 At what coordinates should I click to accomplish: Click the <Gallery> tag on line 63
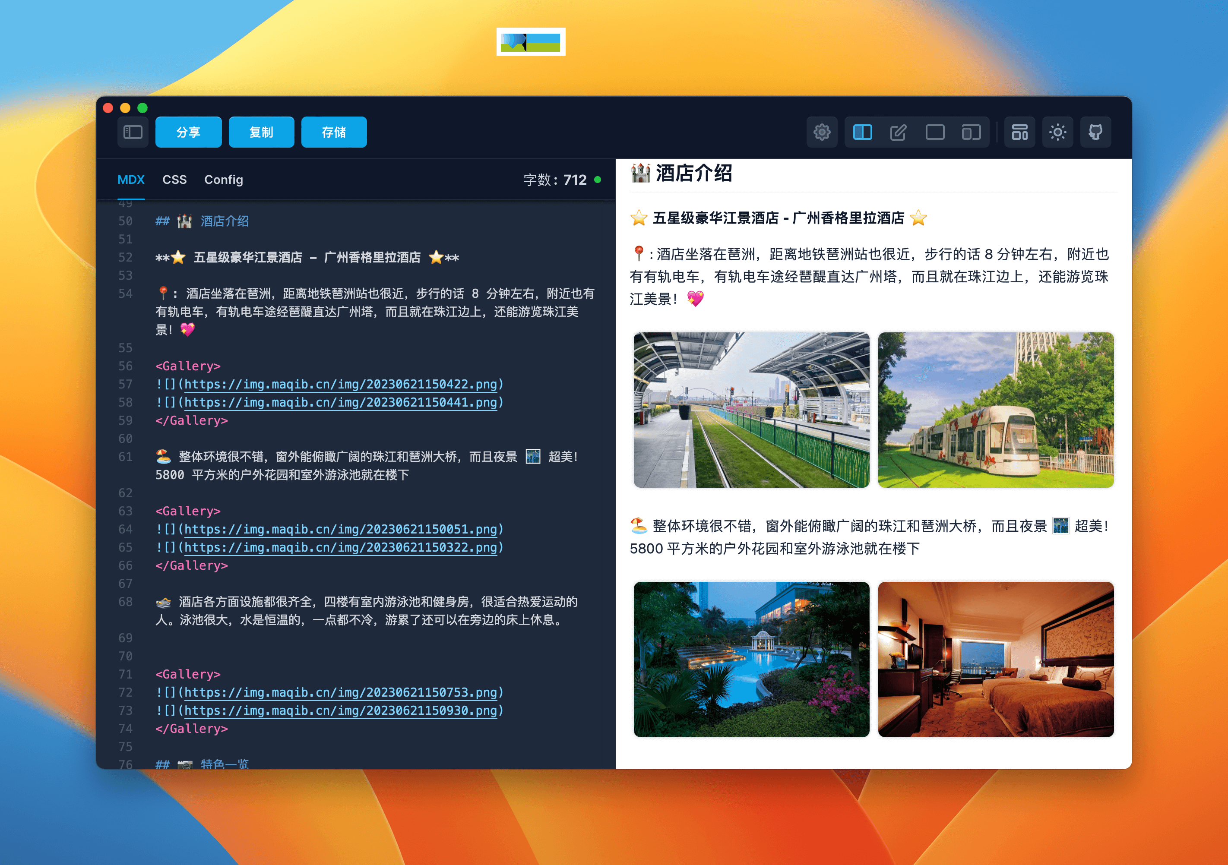[x=188, y=511]
